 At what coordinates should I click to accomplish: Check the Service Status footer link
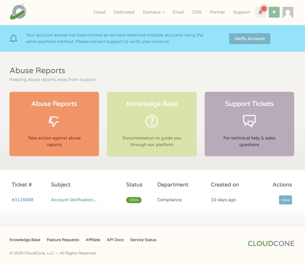click(x=143, y=240)
